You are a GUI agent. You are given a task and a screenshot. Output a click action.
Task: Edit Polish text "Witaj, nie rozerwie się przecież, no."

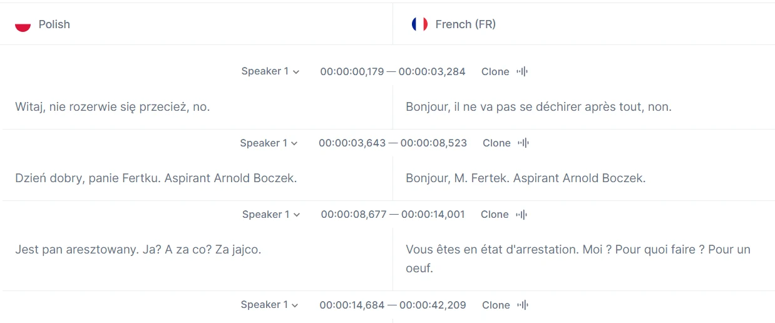coord(113,107)
